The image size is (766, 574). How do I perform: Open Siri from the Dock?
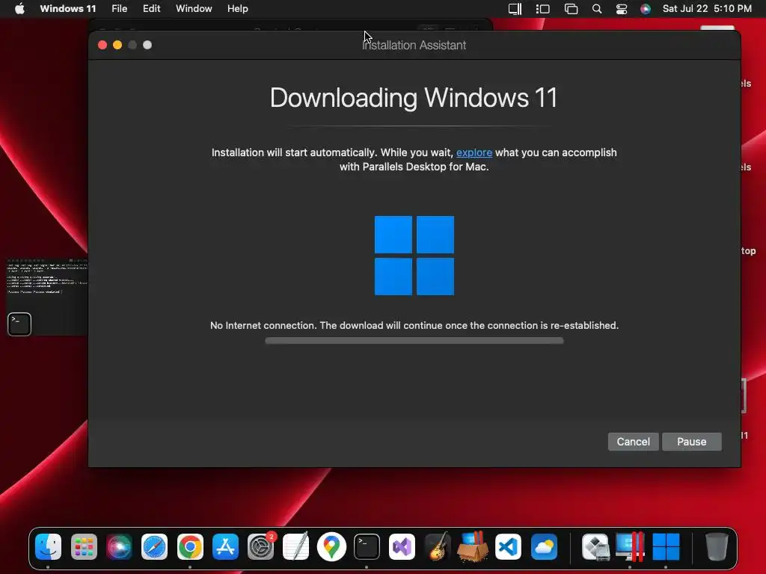pyautogui.click(x=119, y=546)
